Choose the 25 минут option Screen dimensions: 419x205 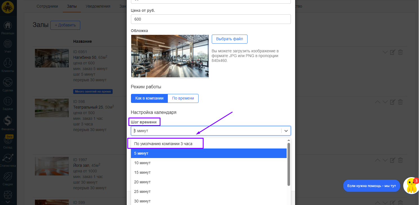pos(209,192)
